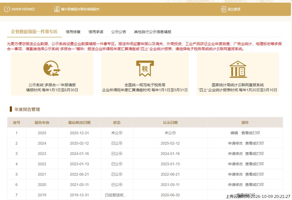Click 国家统计局统计云联网直报系统 card text
Viewport: 292px width, 200px height.
coord(238,85)
